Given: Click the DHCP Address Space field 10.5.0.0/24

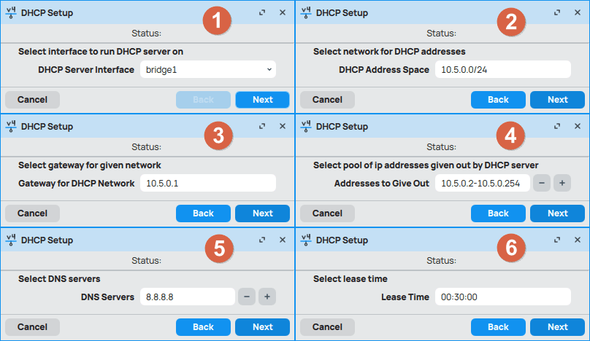Looking at the screenshot, I should coord(502,69).
